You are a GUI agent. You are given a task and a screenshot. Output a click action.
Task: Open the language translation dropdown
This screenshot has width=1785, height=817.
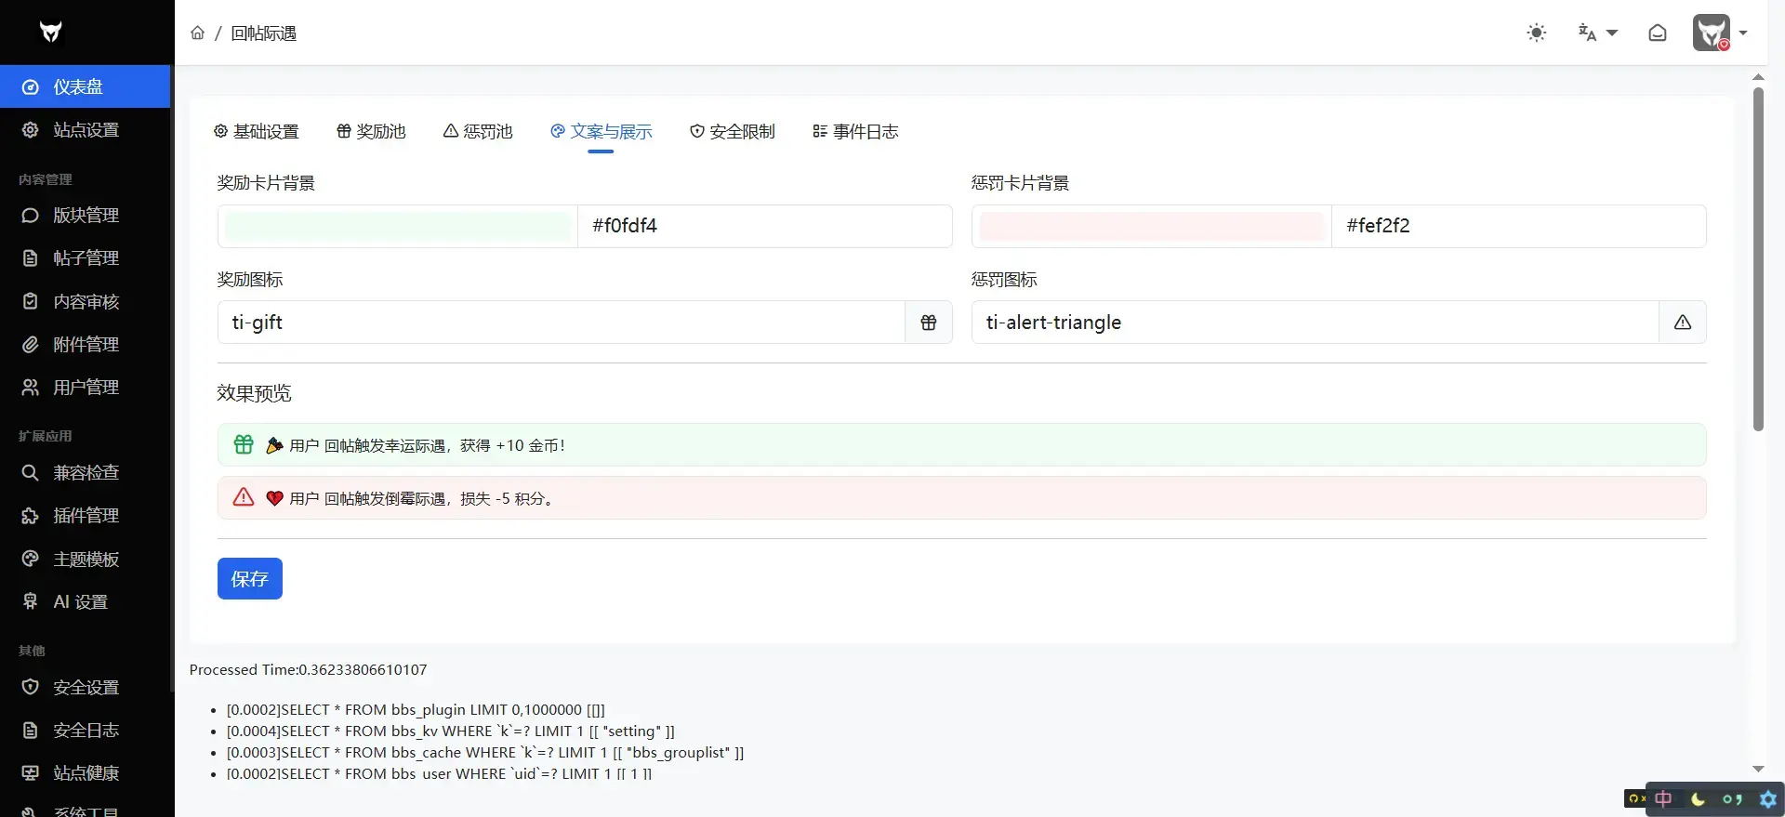click(x=1597, y=33)
